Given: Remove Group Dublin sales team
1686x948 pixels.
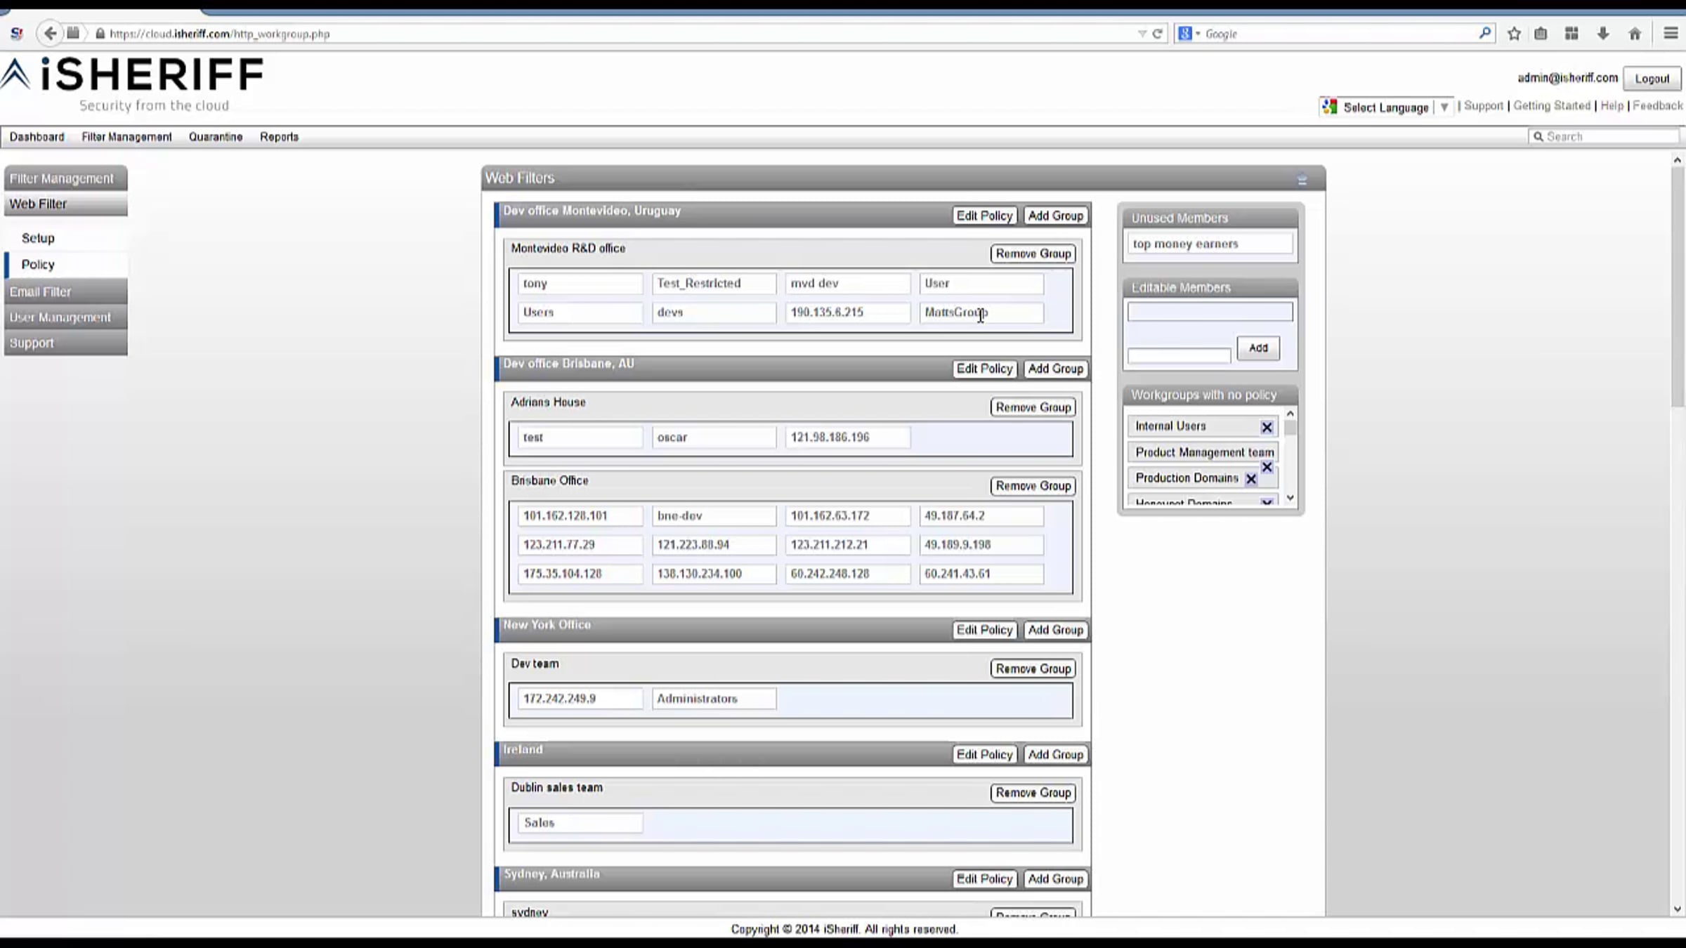Looking at the screenshot, I should [x=1033, y=793].
